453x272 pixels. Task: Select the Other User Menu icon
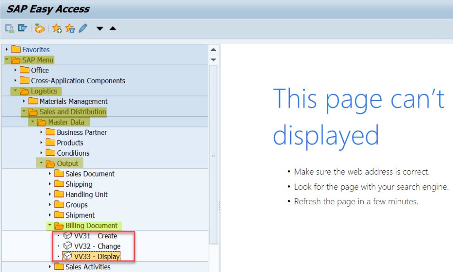(10, 28)
